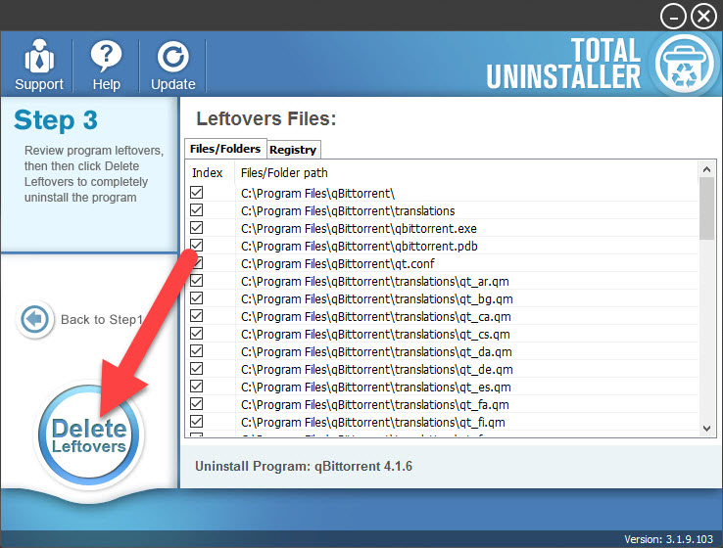Screen dimensions: 723x548
Task: Click the Uninstall Program: qBittorrent 4.1.6 text
Action: tap(304, 466)
